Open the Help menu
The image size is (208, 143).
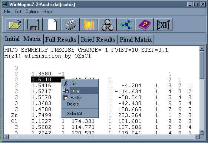(47, 12)
